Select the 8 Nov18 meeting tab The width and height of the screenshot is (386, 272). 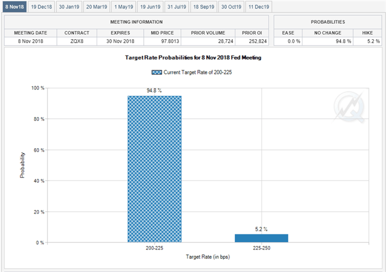coord(15,7)
